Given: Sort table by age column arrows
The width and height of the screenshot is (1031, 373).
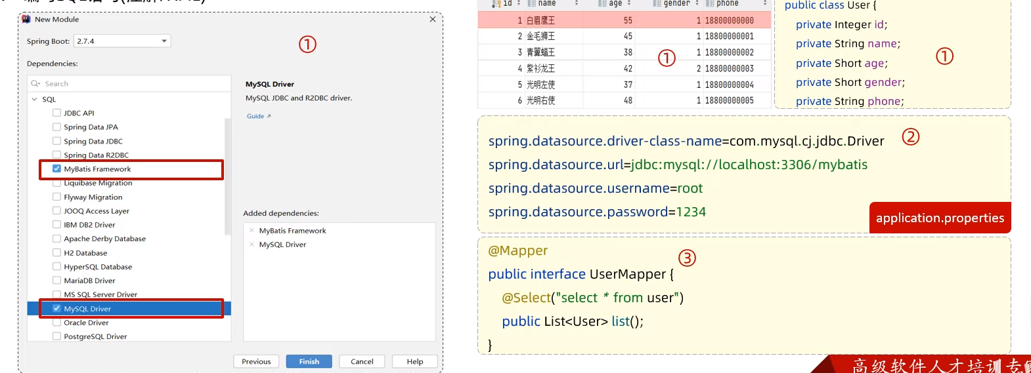Looking at the screenshot, I should tap(629, 4).
